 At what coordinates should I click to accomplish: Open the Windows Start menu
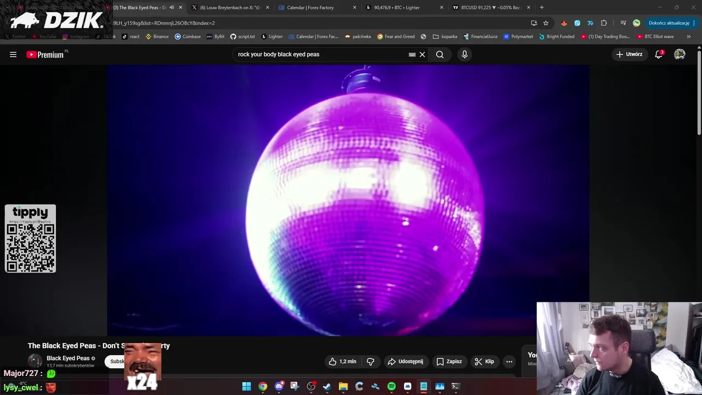[x=247, y=386]
